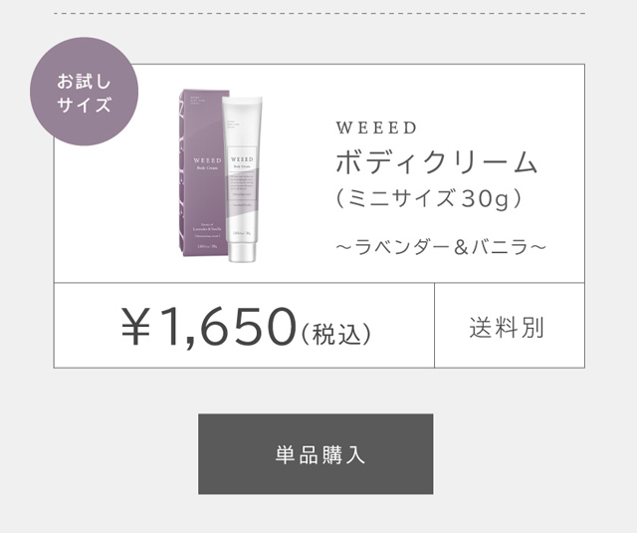The width and height of the screenshot is (637, 533).
Task: Click the 税込 tax-included note
Action: point(335,332)
